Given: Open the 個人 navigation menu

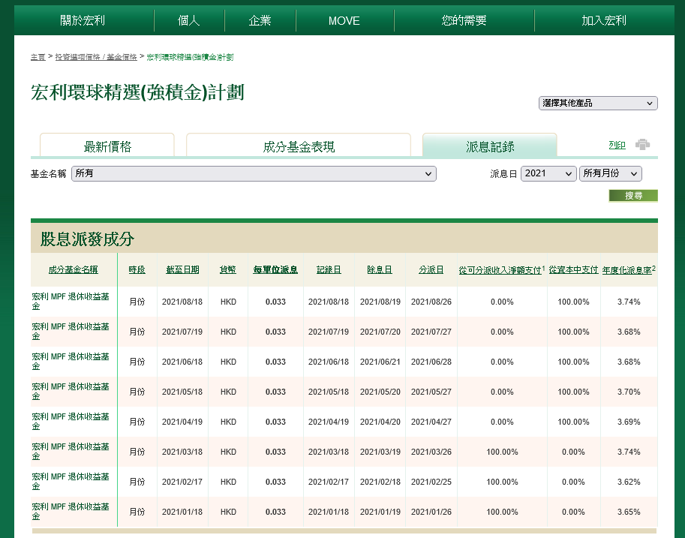Looking at the screenshot, I should [x=189, y=20].
